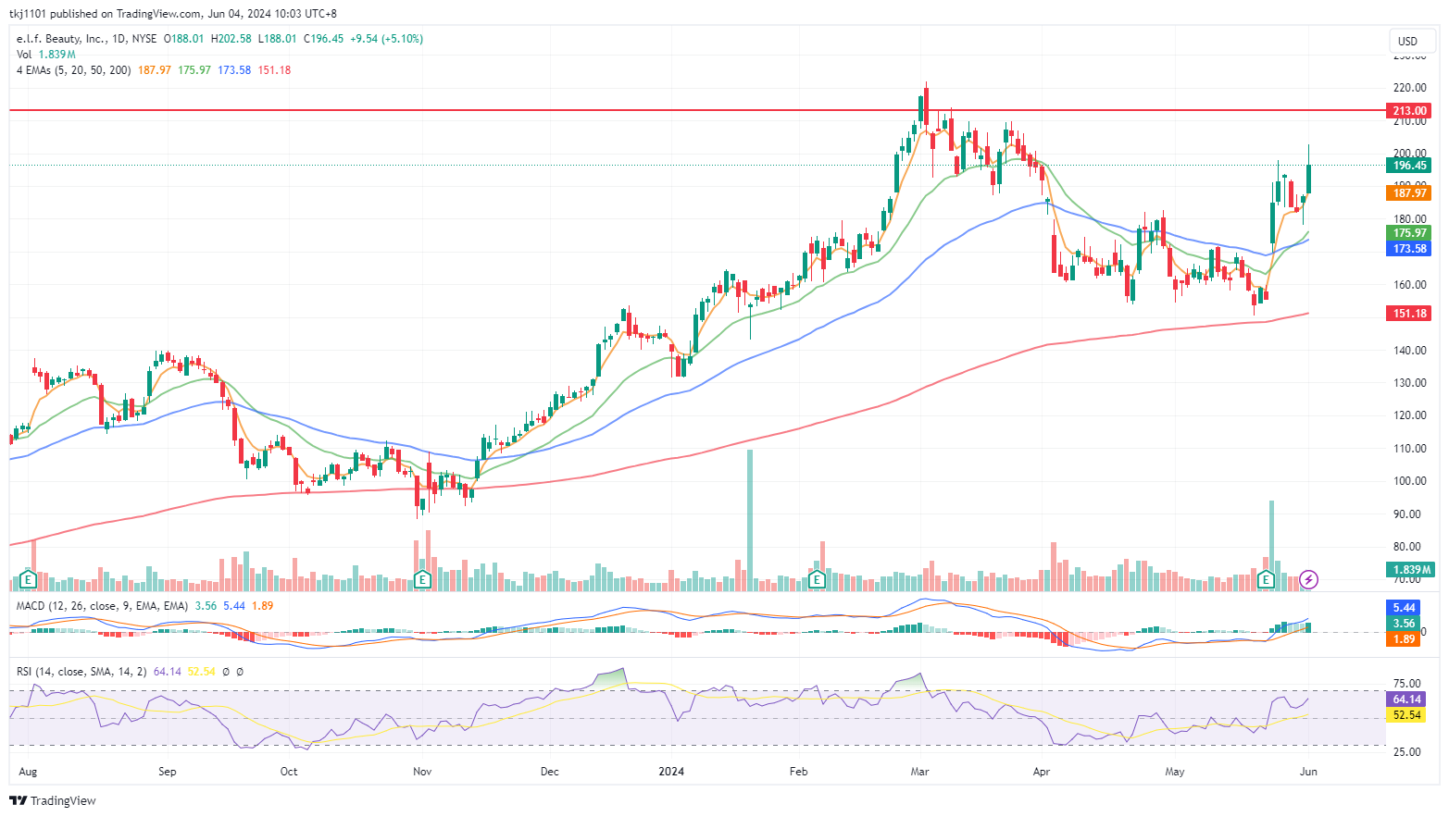
Task: Click the green 175.97 EMA axis label
Action: click(x=1409, y=232)
